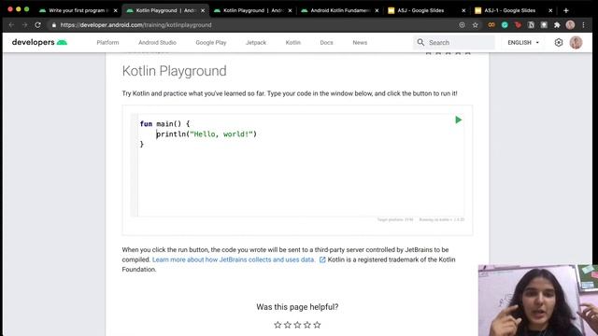Click the orange infinity extension icon
Screen dimensions: 598x336
click(491, 25)
